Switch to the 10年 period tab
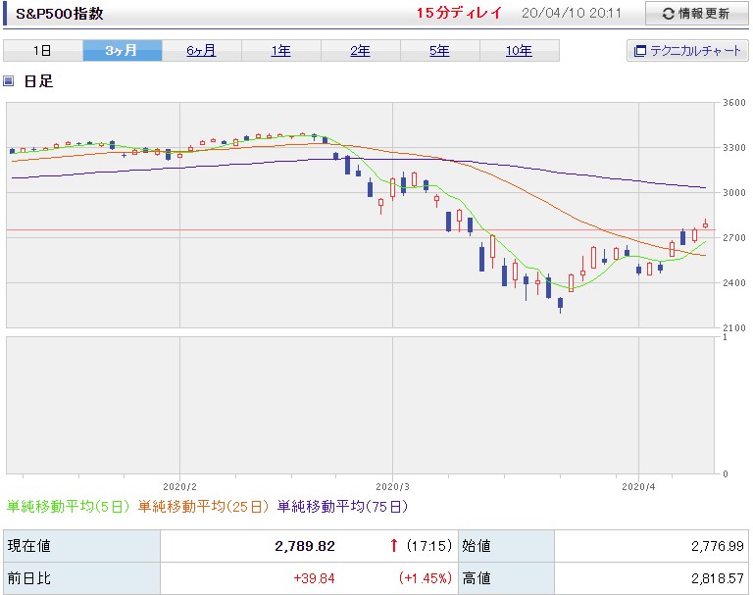Image resolution: width=753 pixels, height=595 pixels. (519, 50)
